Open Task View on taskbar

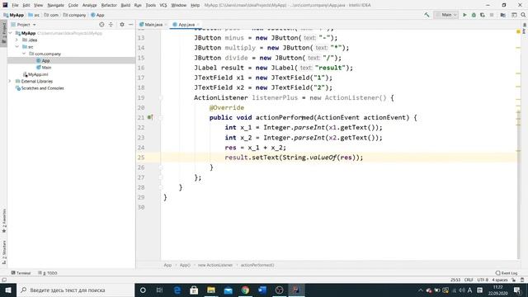pos(159,290)
